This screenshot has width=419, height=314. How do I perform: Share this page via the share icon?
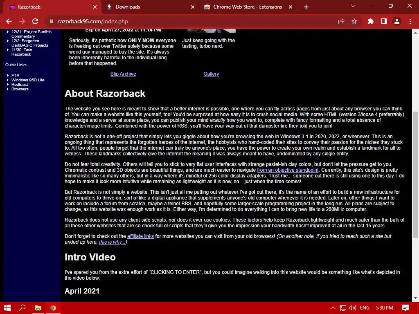pyautogui.click(x=341, y=21)
